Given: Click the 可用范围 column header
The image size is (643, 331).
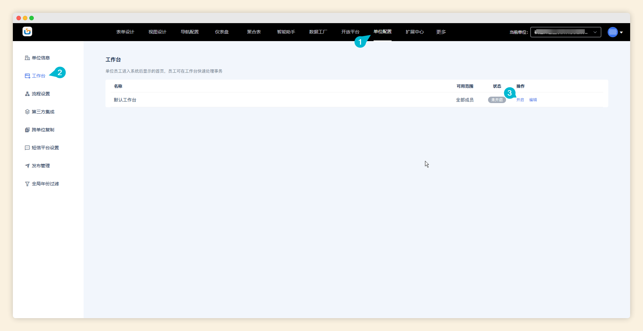Looking at the screenshot, I should pos(465,86).
